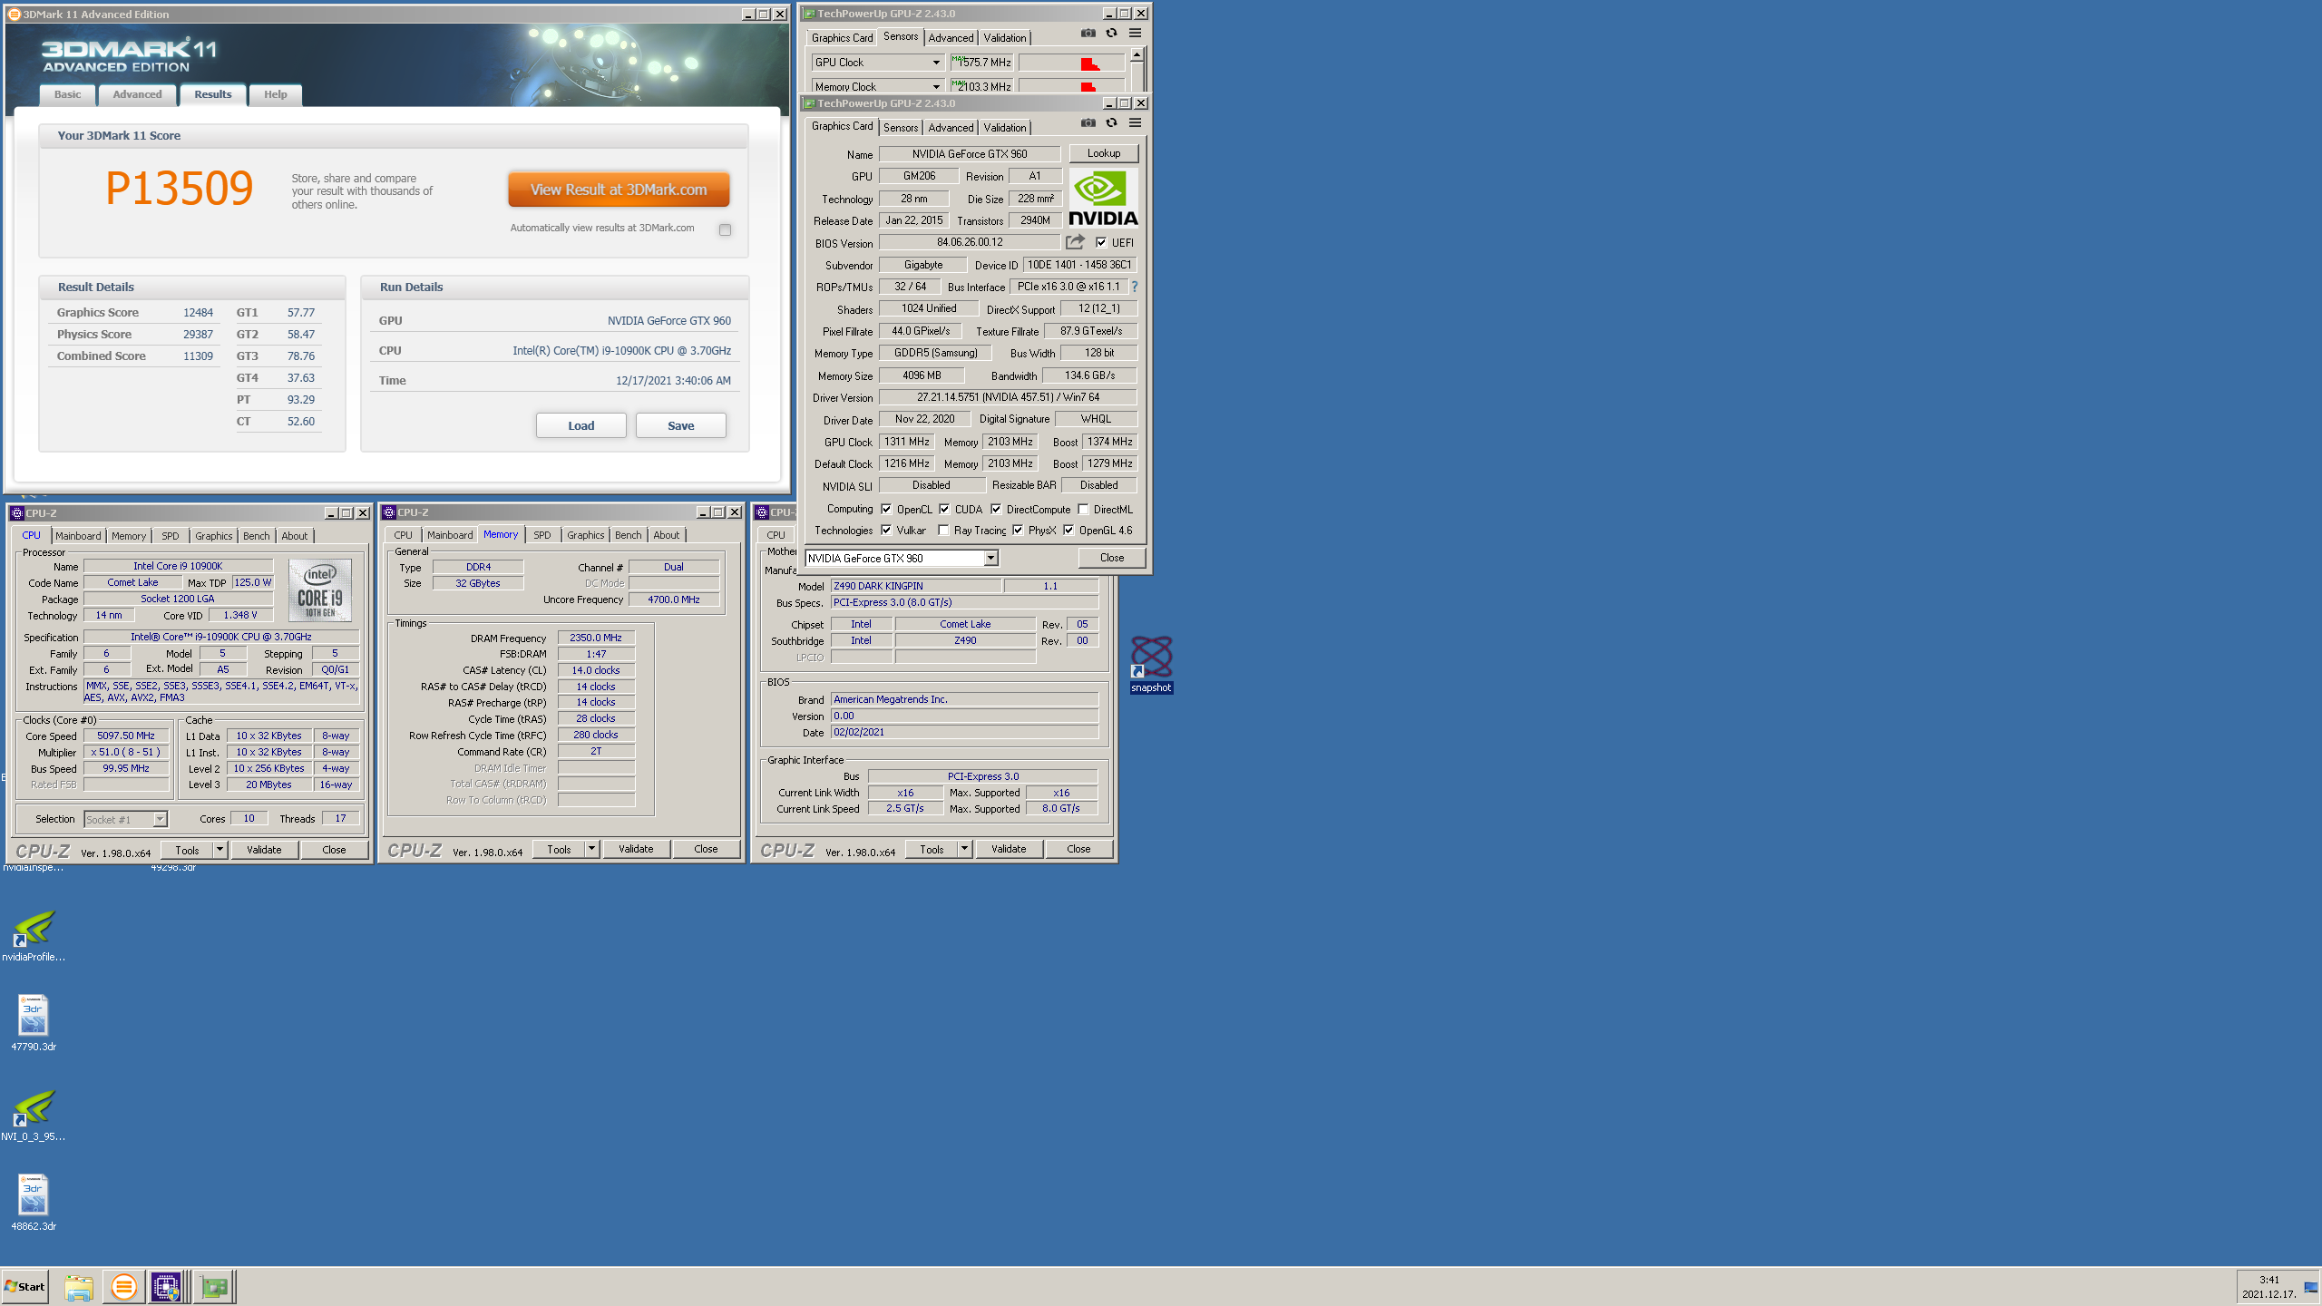Switch to the Basic tab in 3DMark 11
This screenshot has height=1306, width=2322.
click(x=67, y=94)
